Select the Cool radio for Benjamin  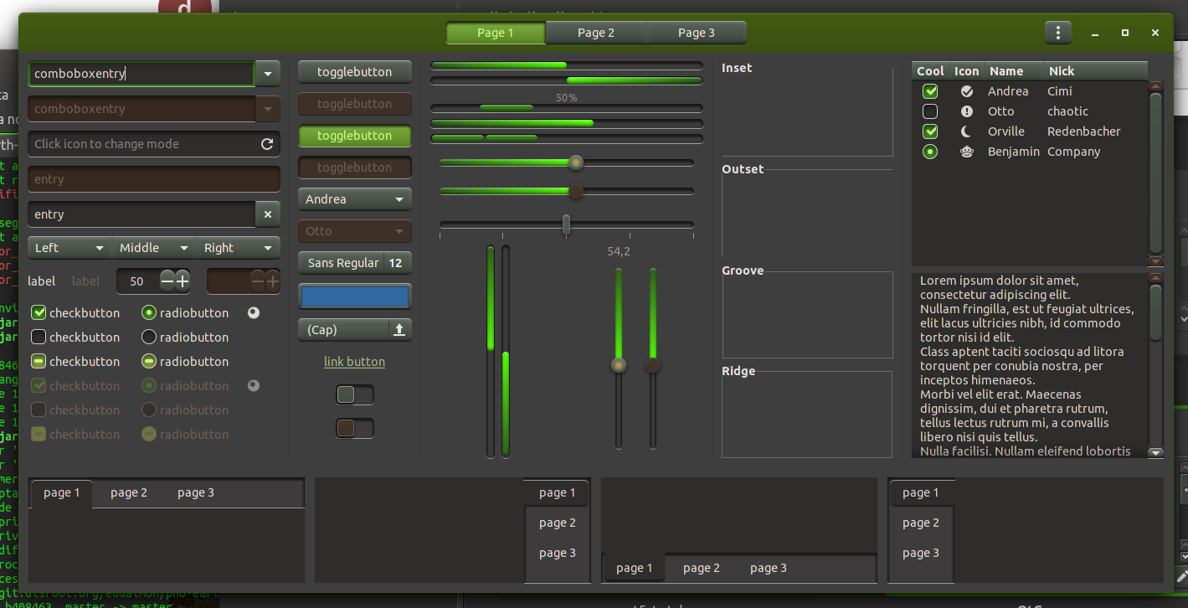[x=930, y=152]
